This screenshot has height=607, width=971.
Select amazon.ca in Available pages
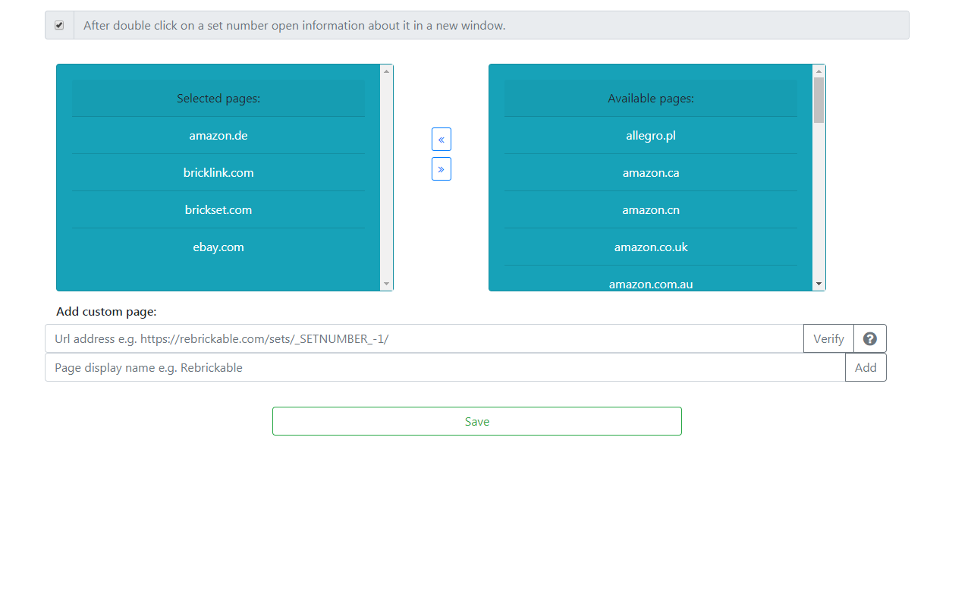pyautogui.click(x=651, y=173)
